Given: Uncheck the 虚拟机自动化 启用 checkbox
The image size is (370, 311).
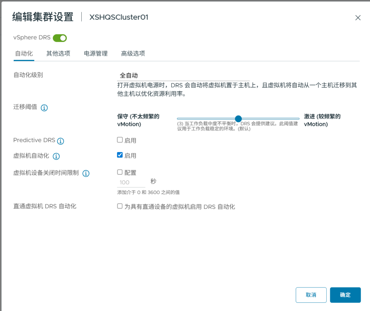Looking at the screenshot, I should (x=120, y=155).
